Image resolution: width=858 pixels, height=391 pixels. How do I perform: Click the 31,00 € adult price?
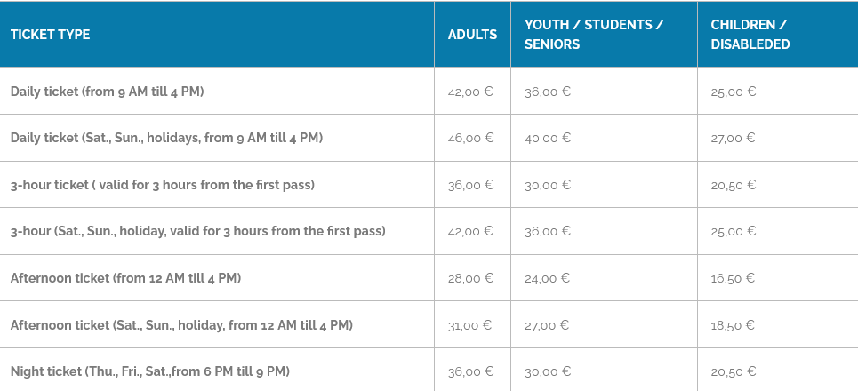[470, 325]
